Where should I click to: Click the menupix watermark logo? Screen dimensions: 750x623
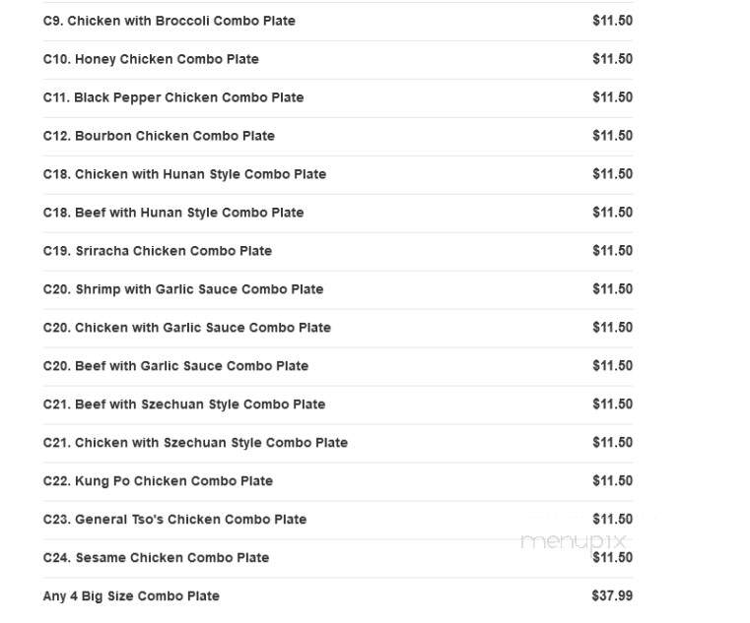(573, 541)
